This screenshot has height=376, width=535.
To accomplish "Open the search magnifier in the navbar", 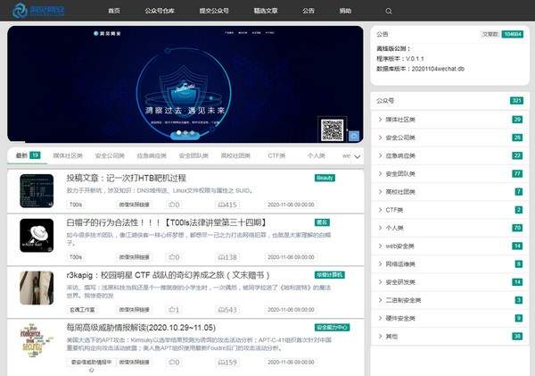I will tap(389, 11).
